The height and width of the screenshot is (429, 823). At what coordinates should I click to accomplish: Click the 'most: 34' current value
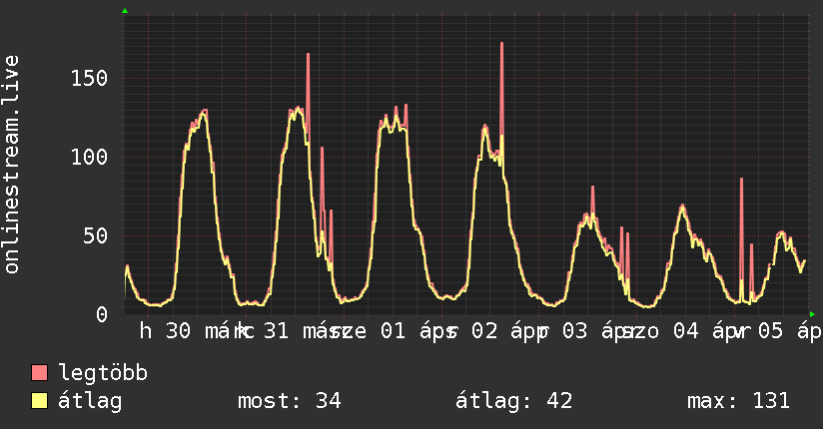click(x=290, y=401)
